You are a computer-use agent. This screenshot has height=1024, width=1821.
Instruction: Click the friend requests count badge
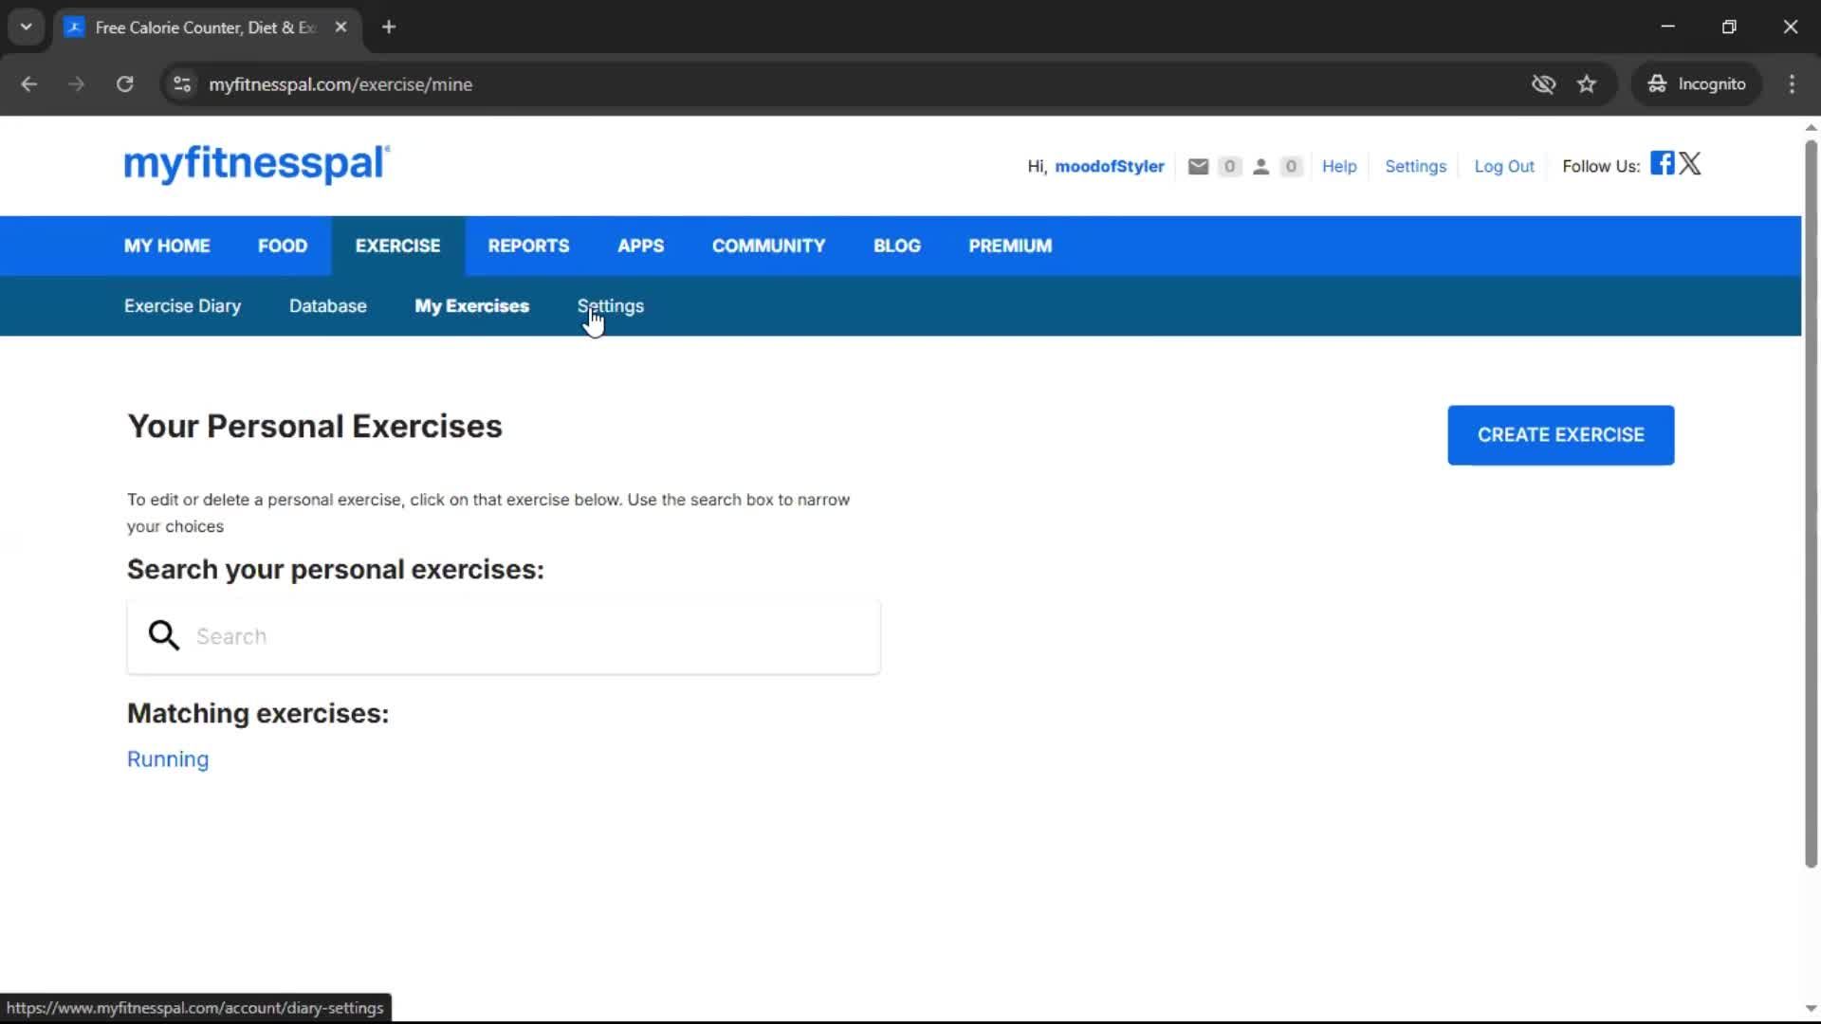pyautogui.click(x=1291, y=167)
